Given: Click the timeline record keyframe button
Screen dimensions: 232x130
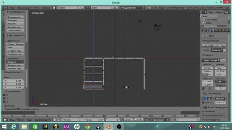Looking at the screenshot, I should point(173,120).
